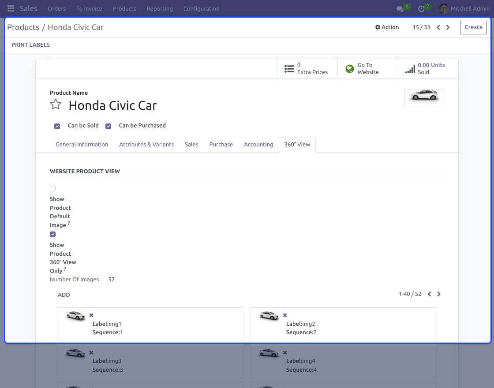Remove img1 image with its X icon

click(x=91, y=315)
